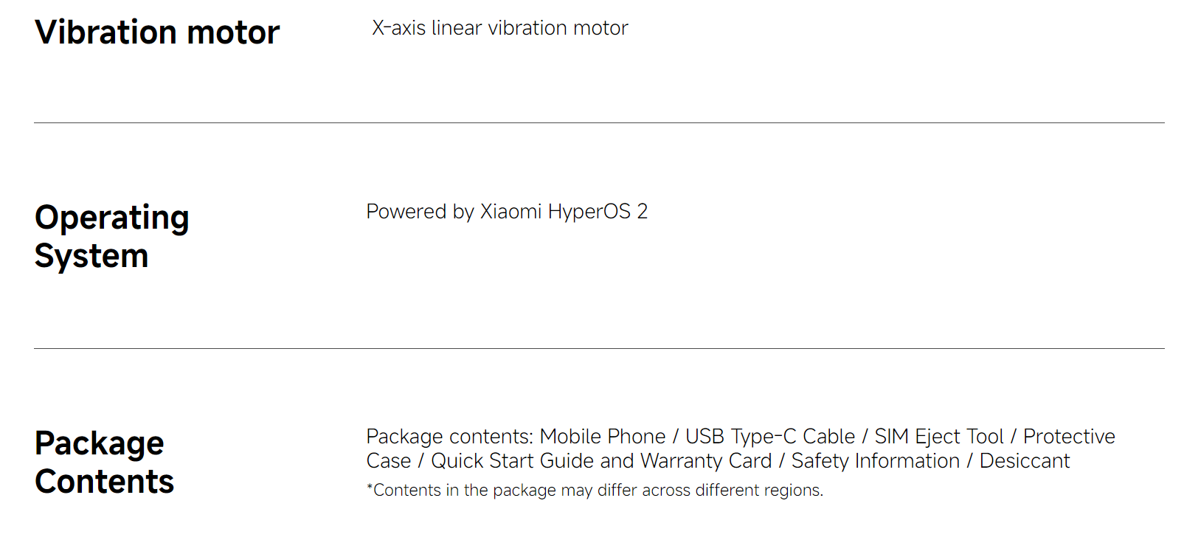Screen dimensions: 1184x554
Task: Click the Quick Start Guide and Warranty Card text
Action: pos(601,461)
